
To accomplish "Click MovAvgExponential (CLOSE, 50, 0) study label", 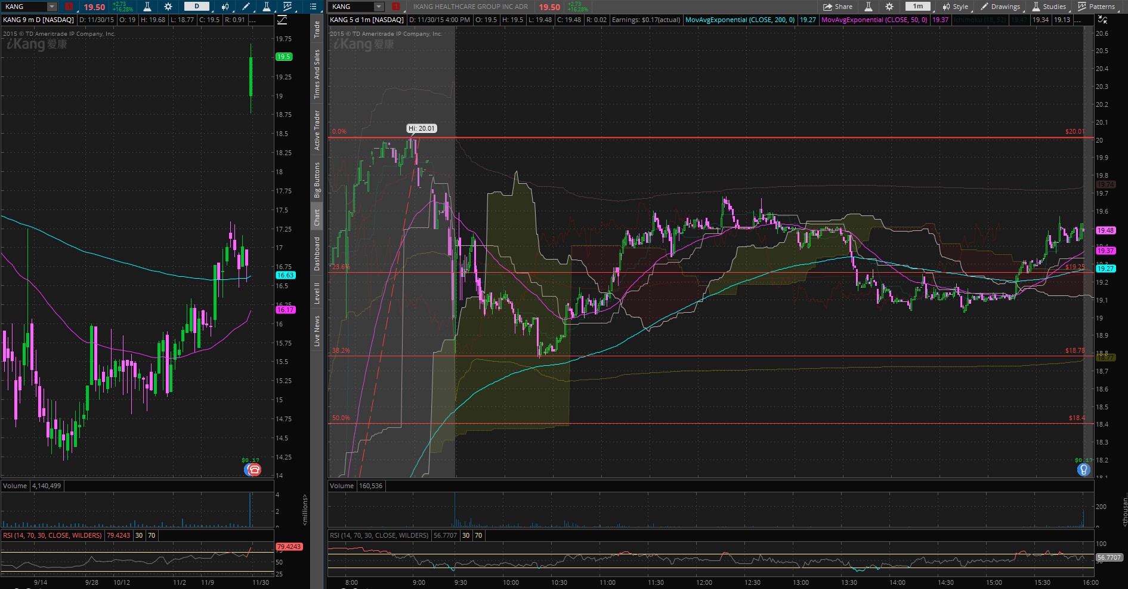I will click(x=874, y=20).
